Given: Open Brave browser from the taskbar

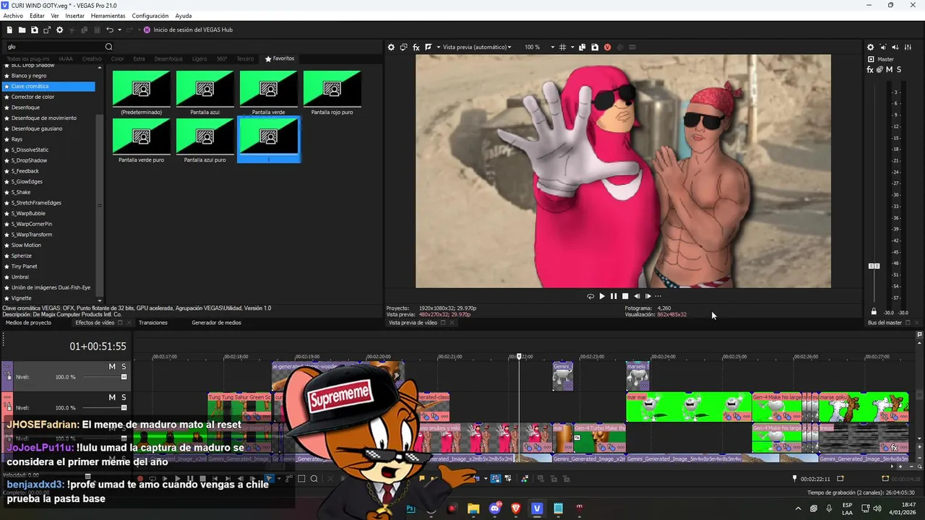Looking at the screenshot, I should (516, 508).
